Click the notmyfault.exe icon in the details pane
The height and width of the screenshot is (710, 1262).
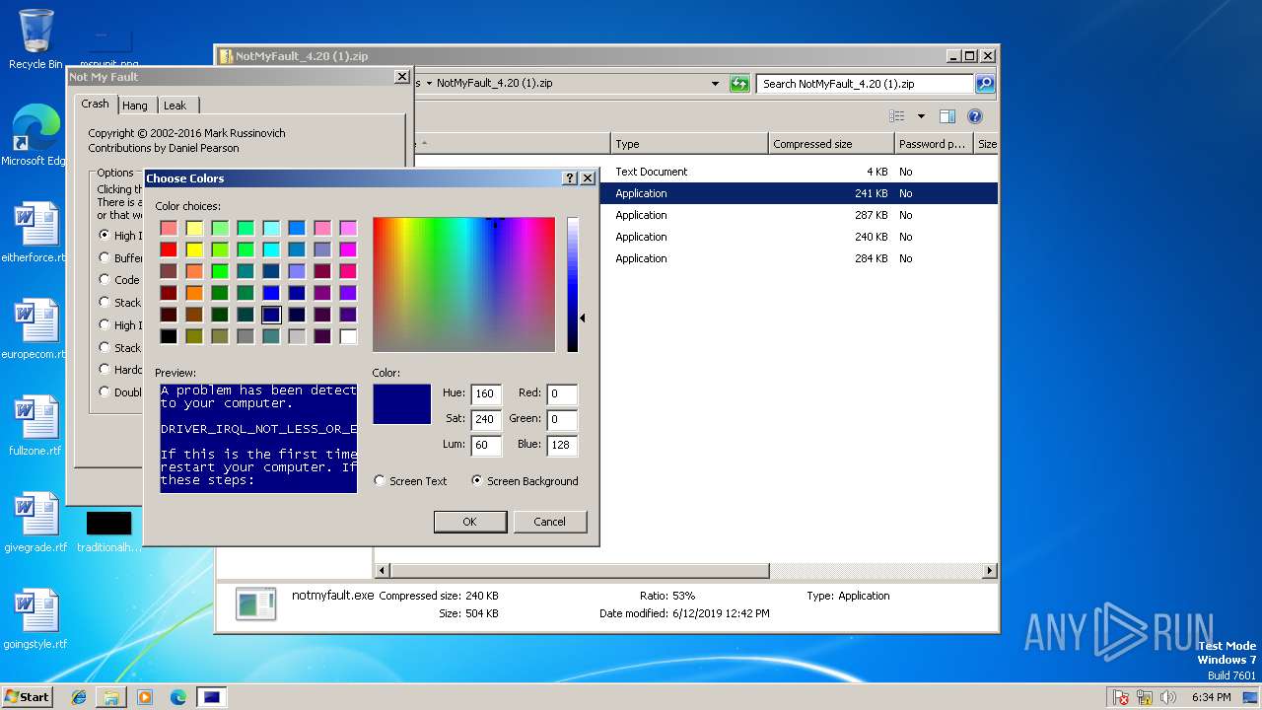[256, 603]
